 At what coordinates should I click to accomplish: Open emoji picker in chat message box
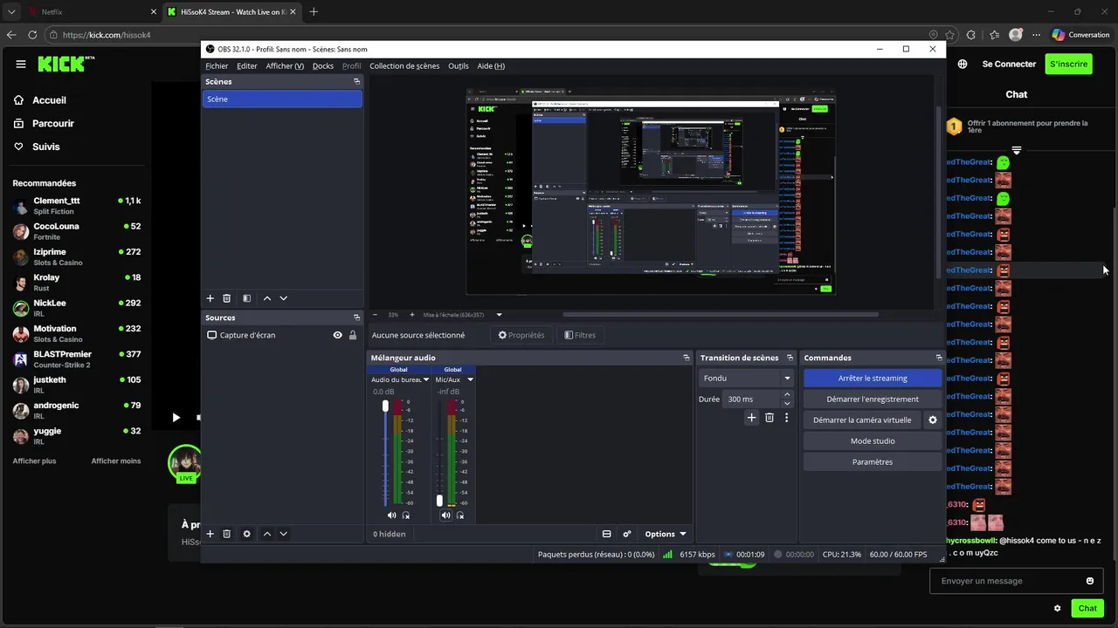tap(1090, 581)
